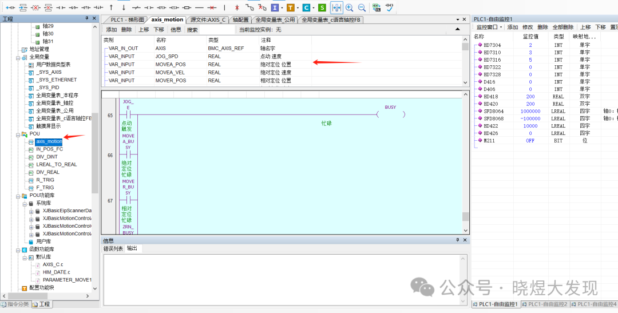
Task: Open dropdown arrow next to C icon
Action: [314, 8]
